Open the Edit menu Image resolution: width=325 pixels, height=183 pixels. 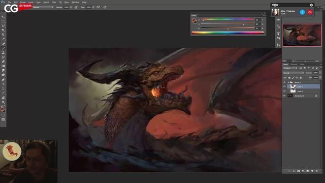coord(15,2)
